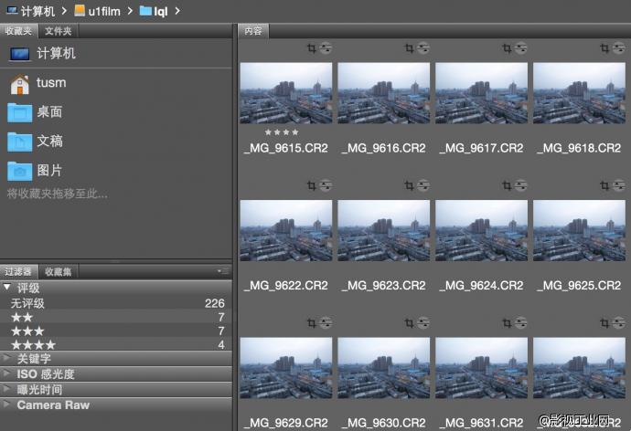Viewport: 631px width, 431px height.
Task: Click the star rating under _MG_9615 thumbnail
Action: click(x=282, y=132)
